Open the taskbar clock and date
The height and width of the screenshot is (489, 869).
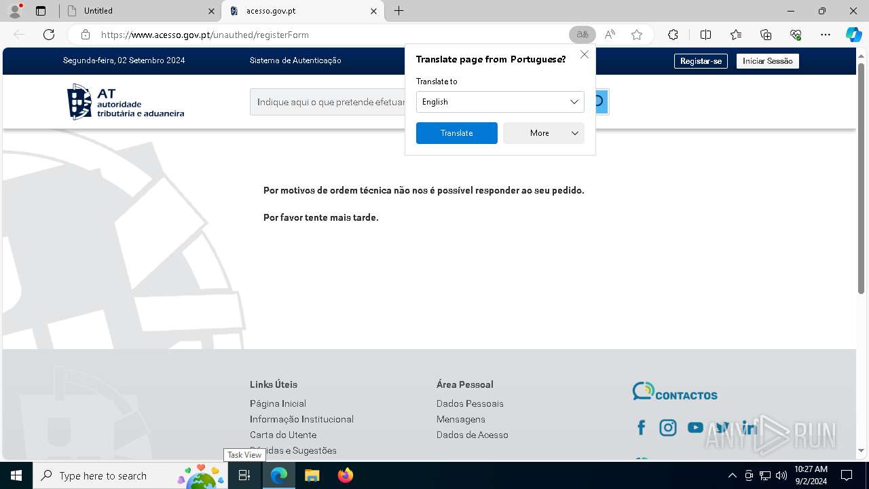(811, 475)
